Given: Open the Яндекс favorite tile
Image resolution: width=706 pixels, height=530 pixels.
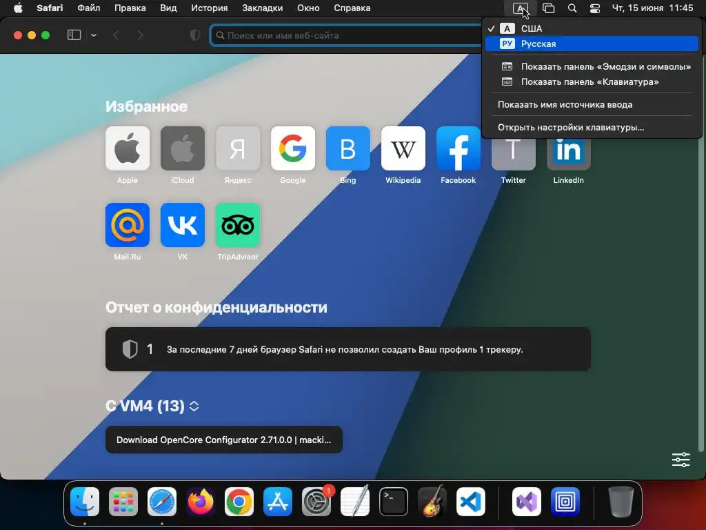Looking at the screenshot, I should pos(238,148).
